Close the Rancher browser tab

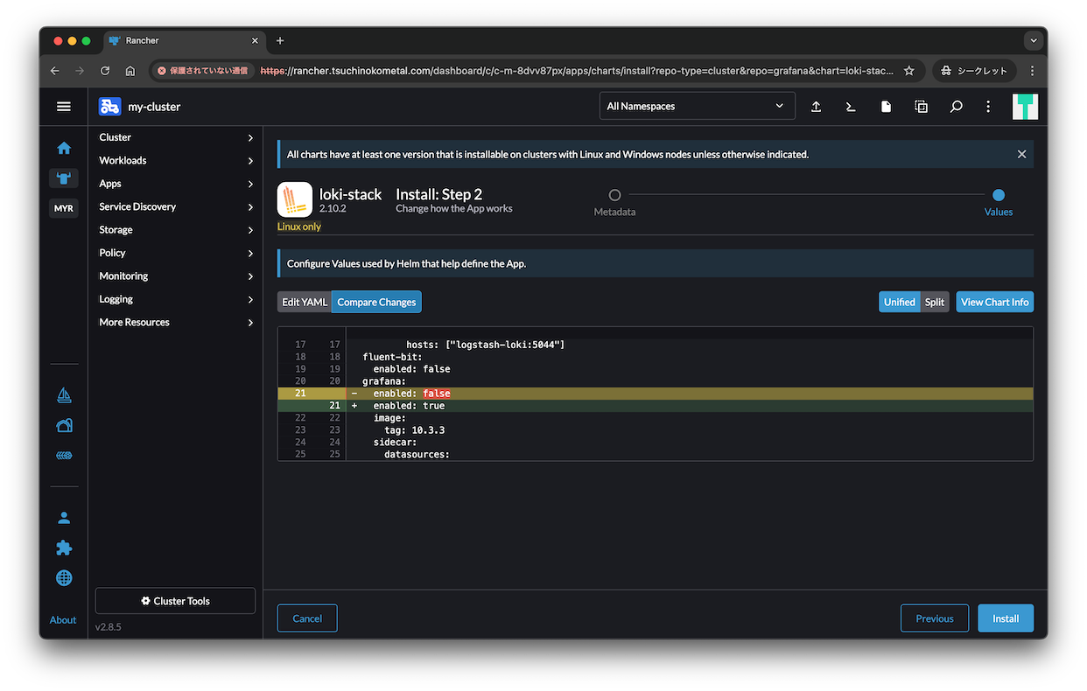point(256,40)
